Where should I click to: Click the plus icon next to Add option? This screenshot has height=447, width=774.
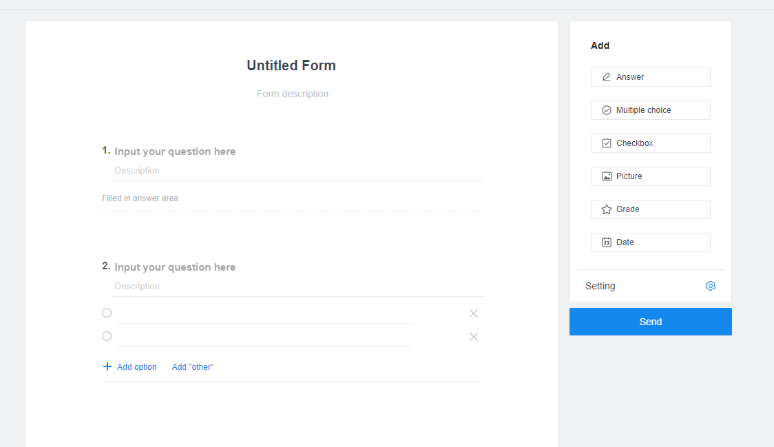click(x=107, y=366)
